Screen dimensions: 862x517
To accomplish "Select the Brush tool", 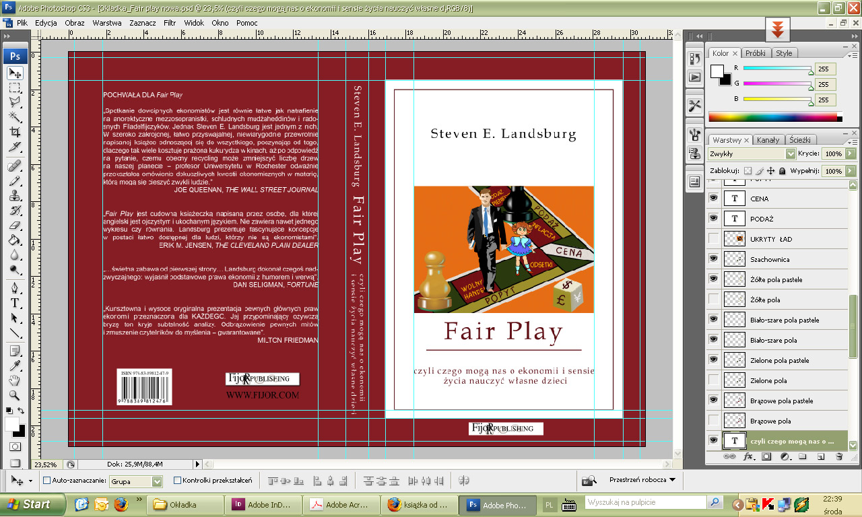I will coord(15,182).
